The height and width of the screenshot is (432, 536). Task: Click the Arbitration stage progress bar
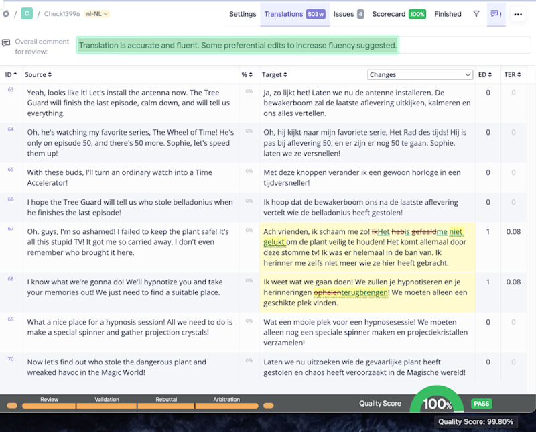coord(226,405)
